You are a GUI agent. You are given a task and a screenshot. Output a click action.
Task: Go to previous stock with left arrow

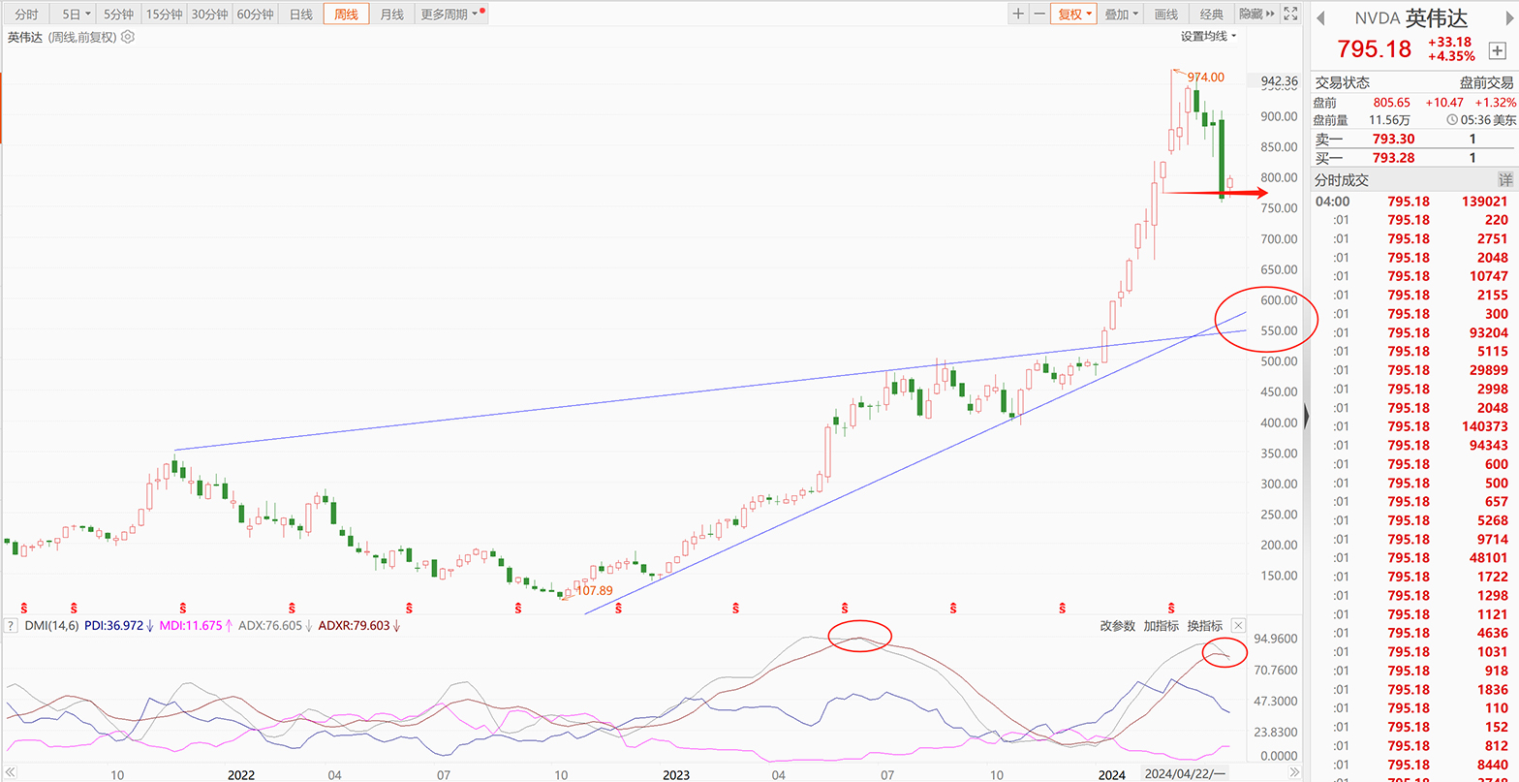coord(1321,17)
